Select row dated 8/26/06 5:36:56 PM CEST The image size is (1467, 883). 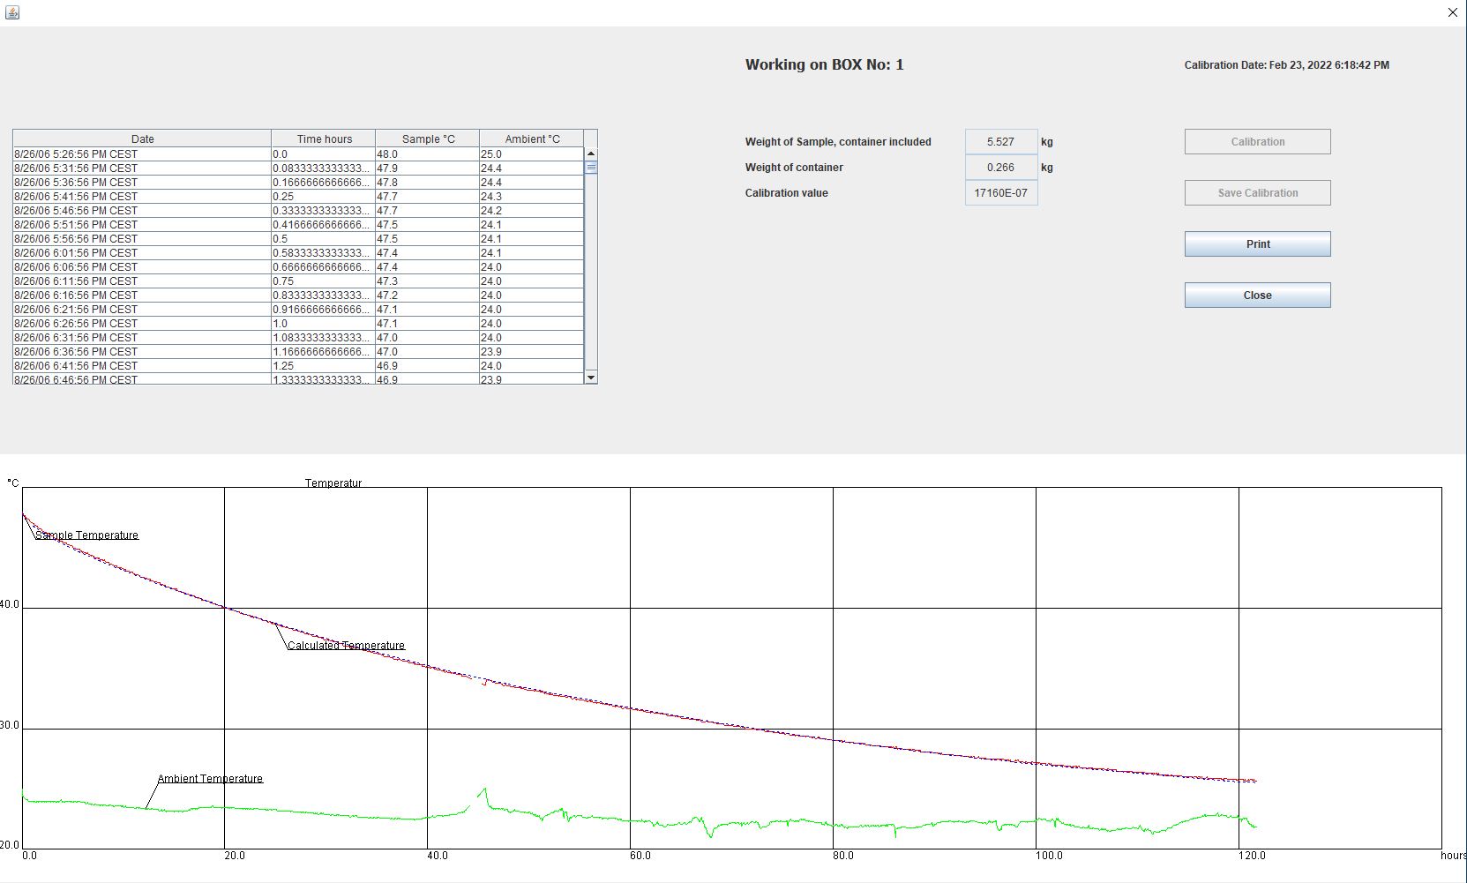tap(298, 183)
